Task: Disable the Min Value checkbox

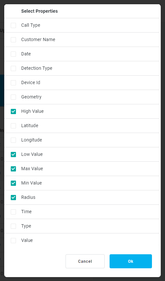Action: [13, 183]
